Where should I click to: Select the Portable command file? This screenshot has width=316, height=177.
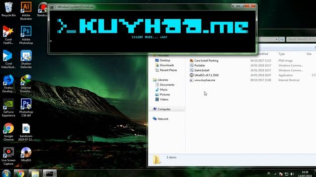(199, 65)
